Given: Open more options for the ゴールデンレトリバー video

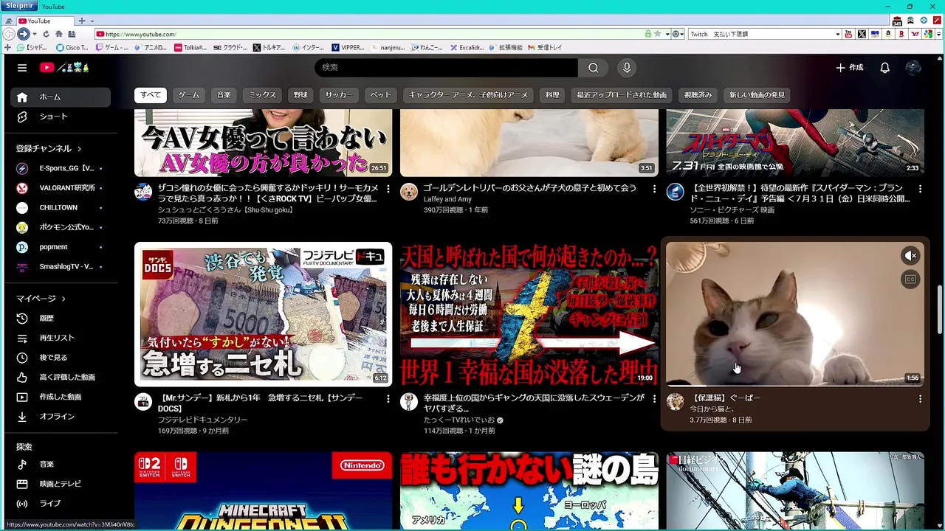Looking at the screenshot, I should click(654, 190).
